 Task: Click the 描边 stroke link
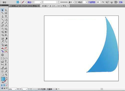29,2
